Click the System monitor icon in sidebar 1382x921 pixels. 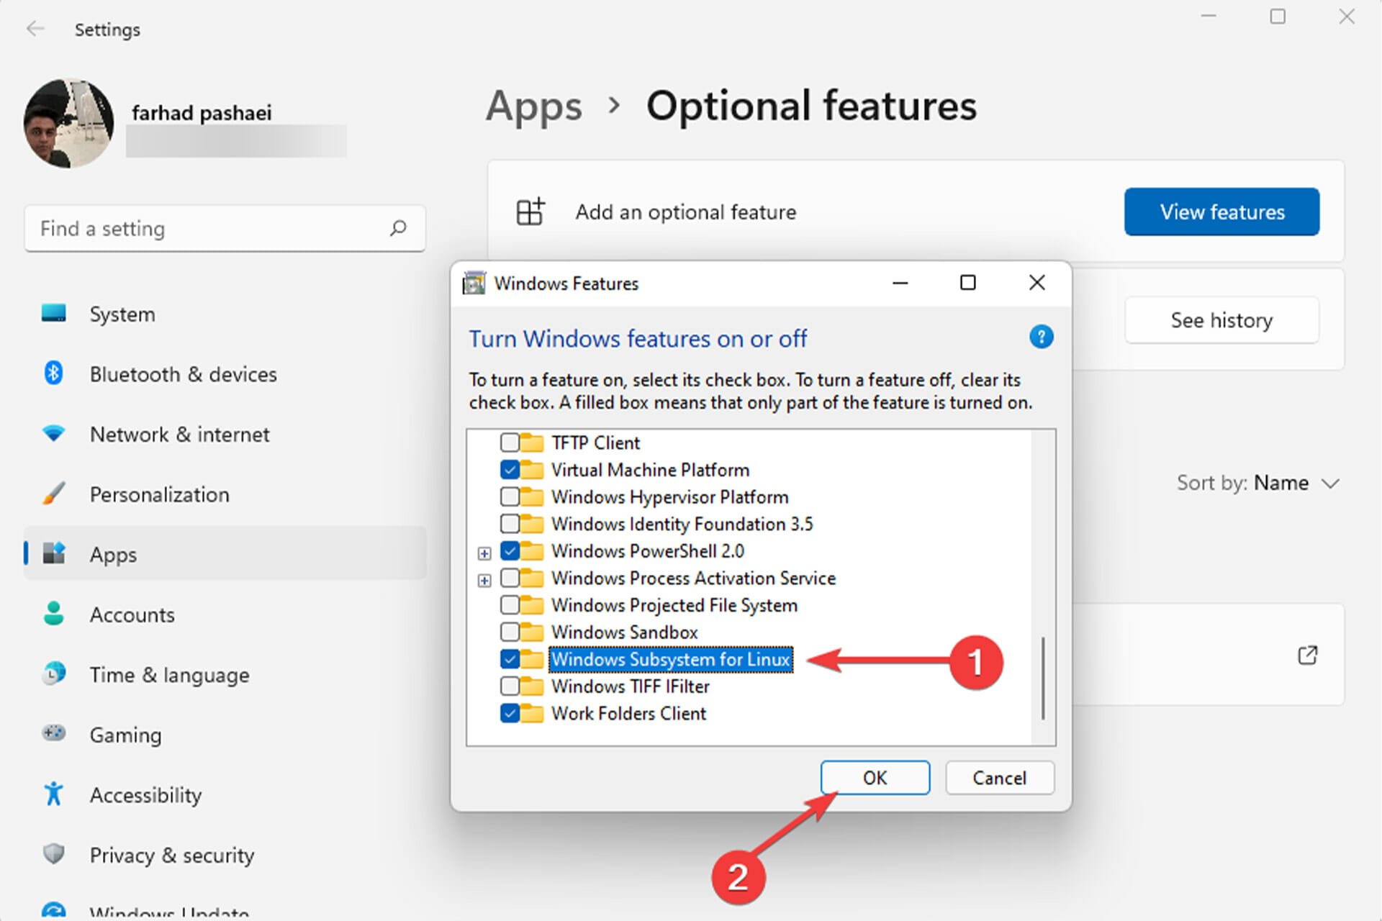[53, 313]
